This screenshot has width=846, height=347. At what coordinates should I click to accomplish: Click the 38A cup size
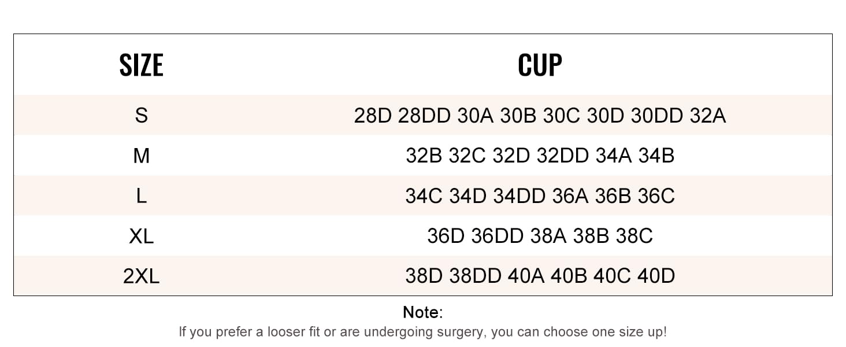[548, 236]
